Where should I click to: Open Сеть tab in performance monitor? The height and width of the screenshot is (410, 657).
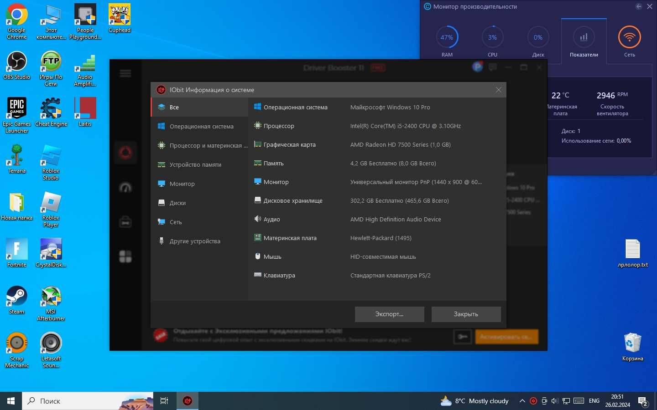pos(630,41)
